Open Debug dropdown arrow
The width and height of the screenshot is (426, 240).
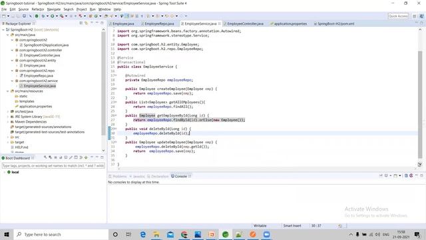click(x=47, y=16)
